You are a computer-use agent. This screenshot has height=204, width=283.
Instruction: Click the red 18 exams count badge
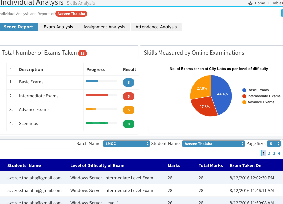pos(82,53)
